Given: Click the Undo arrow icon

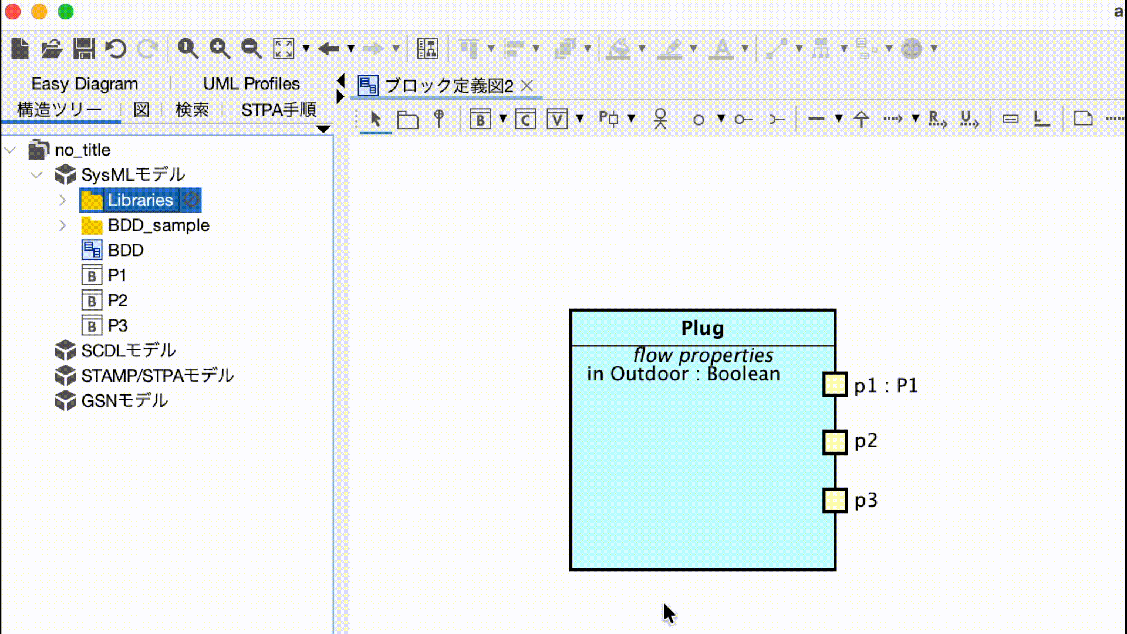Looking at the screenshot, I should tap(116, 49).
